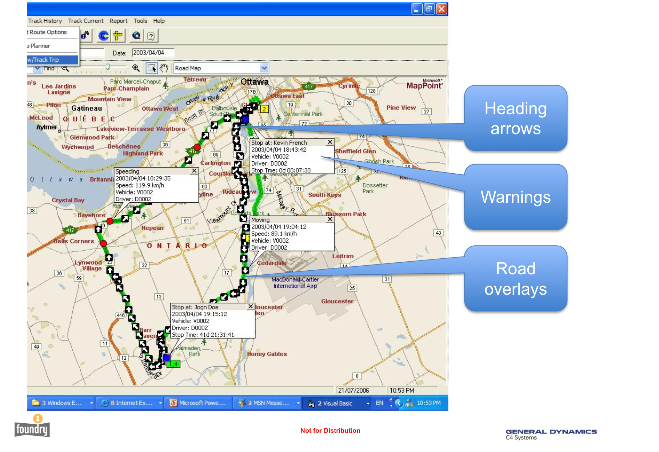The height and width of the screenshot is (452, 659).
Task: Activate the hand pan tool
Action: [x=164, y=68]
